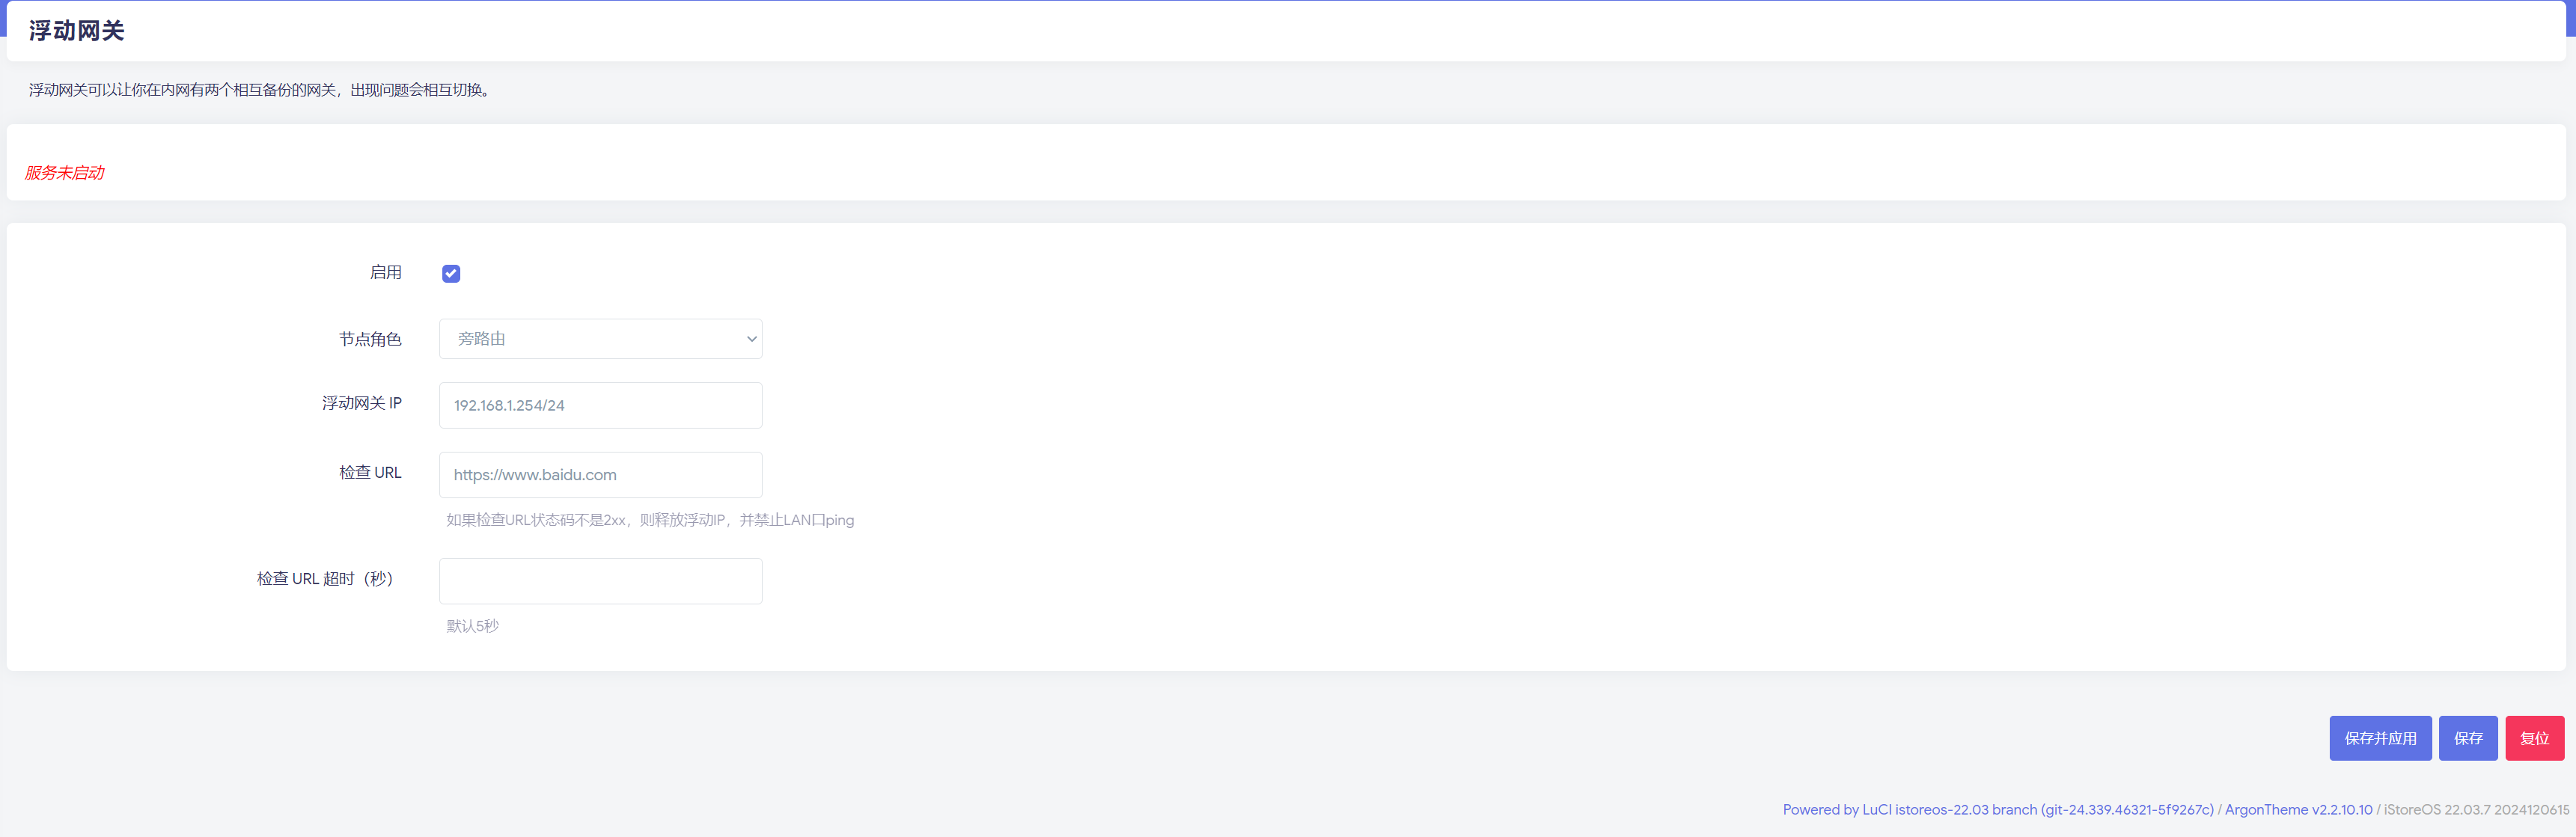Open the ArgonTheme v2.2.10.10 link

(x=2297, y=809)
